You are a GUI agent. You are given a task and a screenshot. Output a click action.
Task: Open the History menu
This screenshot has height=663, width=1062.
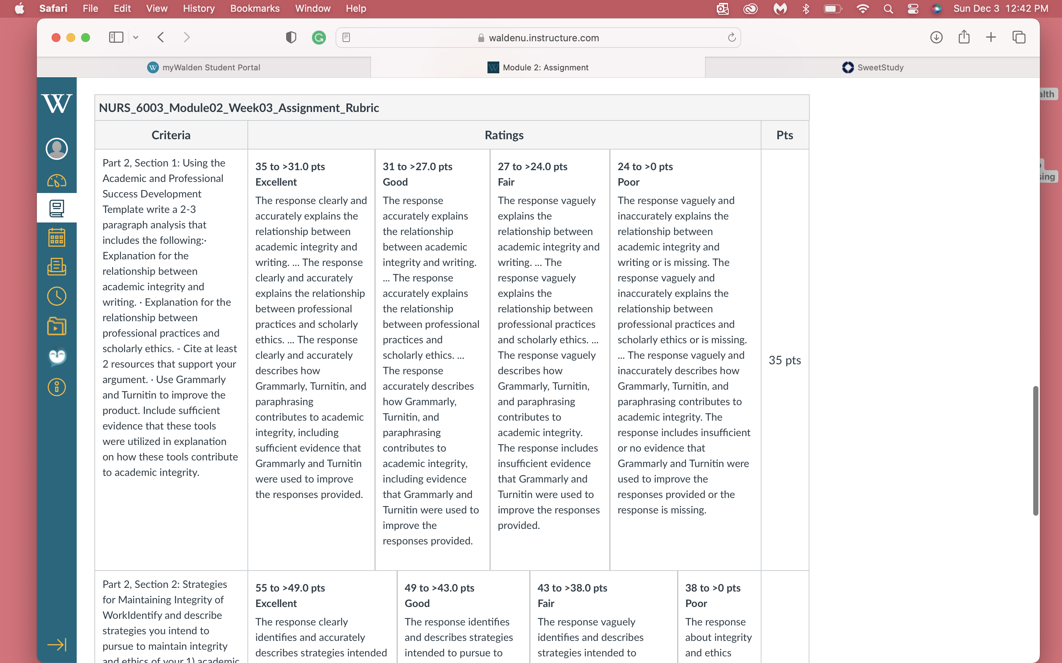coord(199,8)
